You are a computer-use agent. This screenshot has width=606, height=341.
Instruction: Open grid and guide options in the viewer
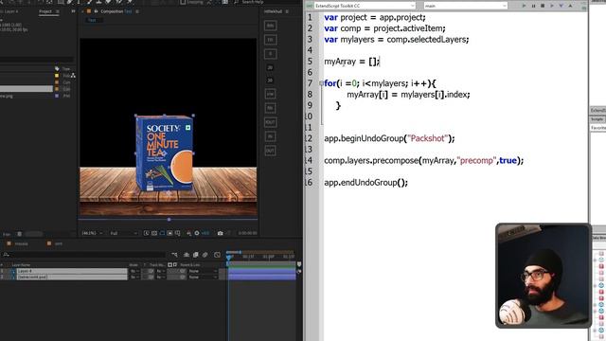click(177, 233)
